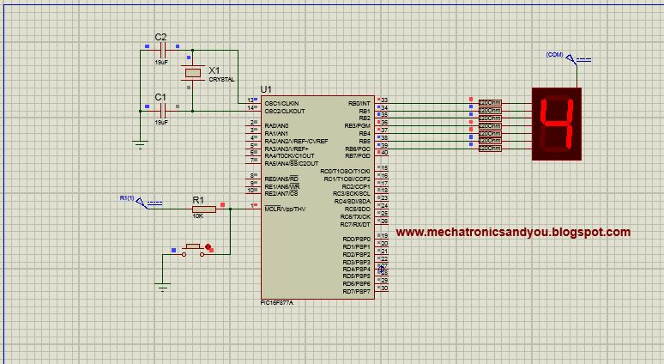Click the R1(1) power terminal arrow

141,203
